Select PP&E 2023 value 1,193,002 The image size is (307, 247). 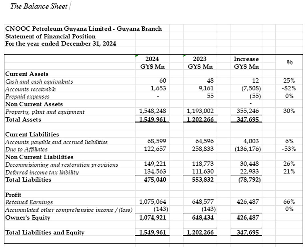click(200, 111)
